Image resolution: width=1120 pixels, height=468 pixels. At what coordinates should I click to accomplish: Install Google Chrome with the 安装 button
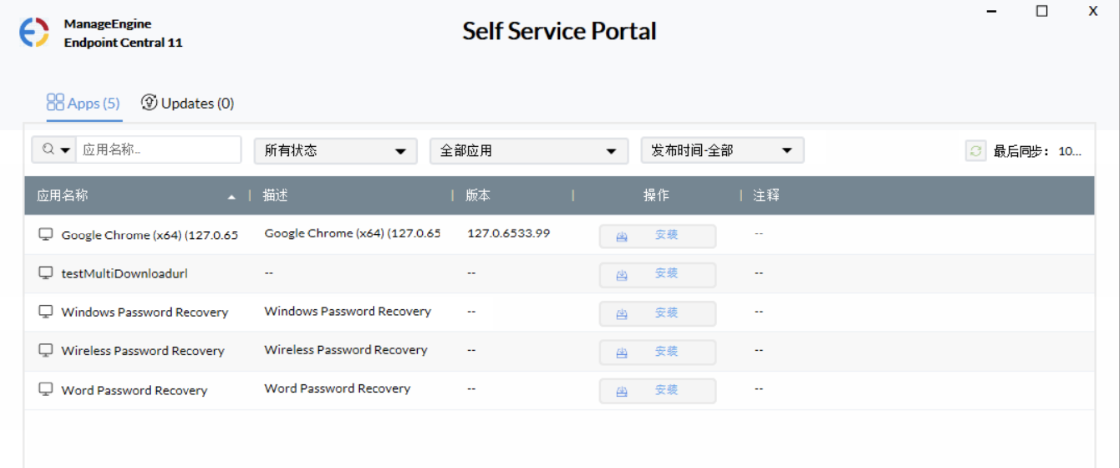[657, 235]
